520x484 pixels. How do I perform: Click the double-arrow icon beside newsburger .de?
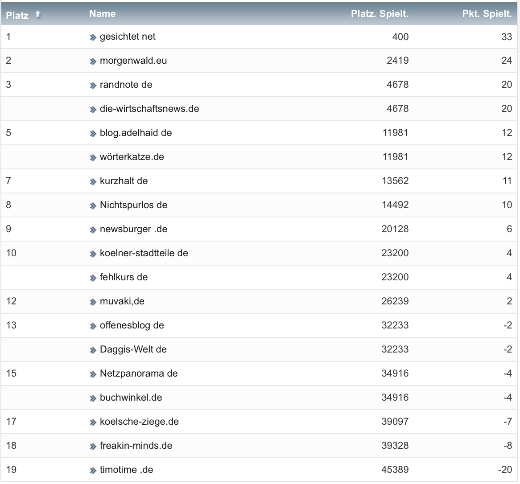click(x=93, y=230)
